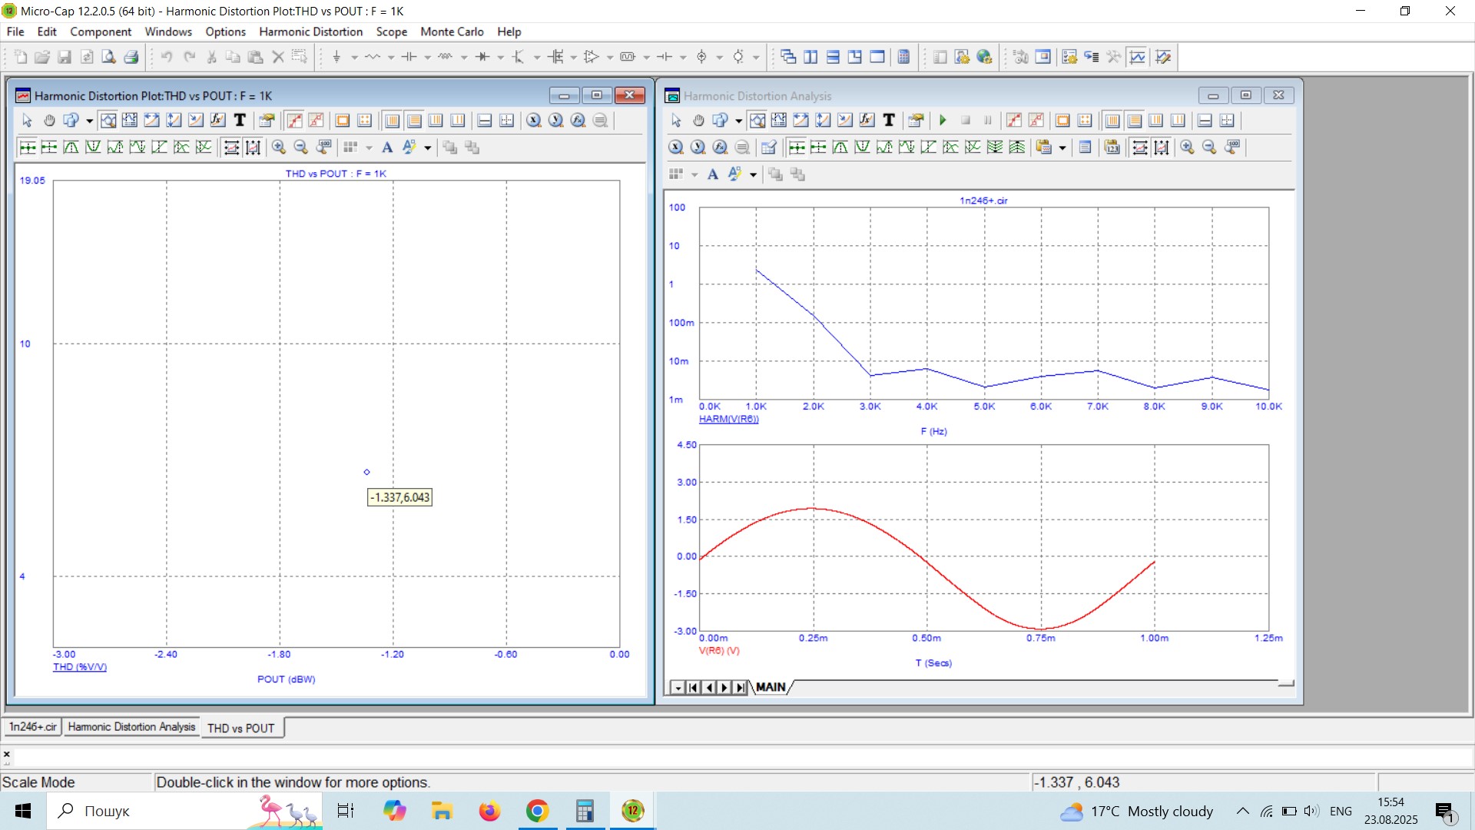Click next page arrow beside MAIN page tab
1475x830 pixels.
(724, 687)
